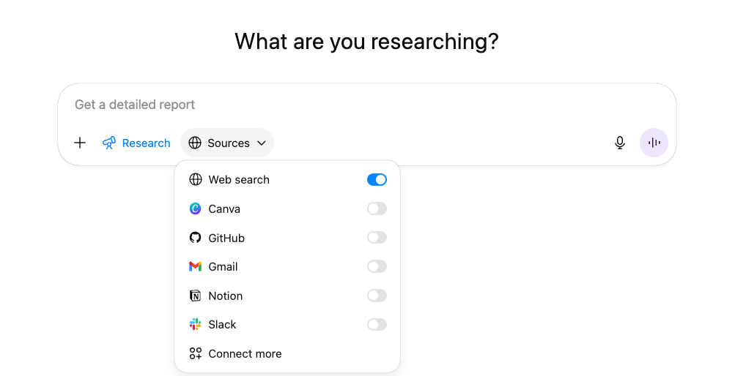Switch on the Notion source toggle

[377, 296]
